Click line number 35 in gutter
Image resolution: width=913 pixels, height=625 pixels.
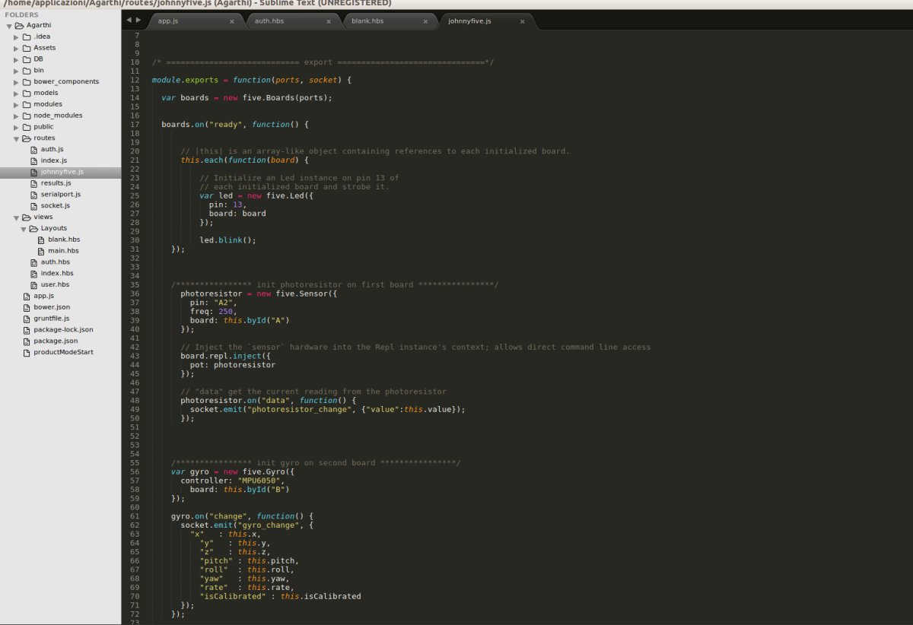coord(135,284)
